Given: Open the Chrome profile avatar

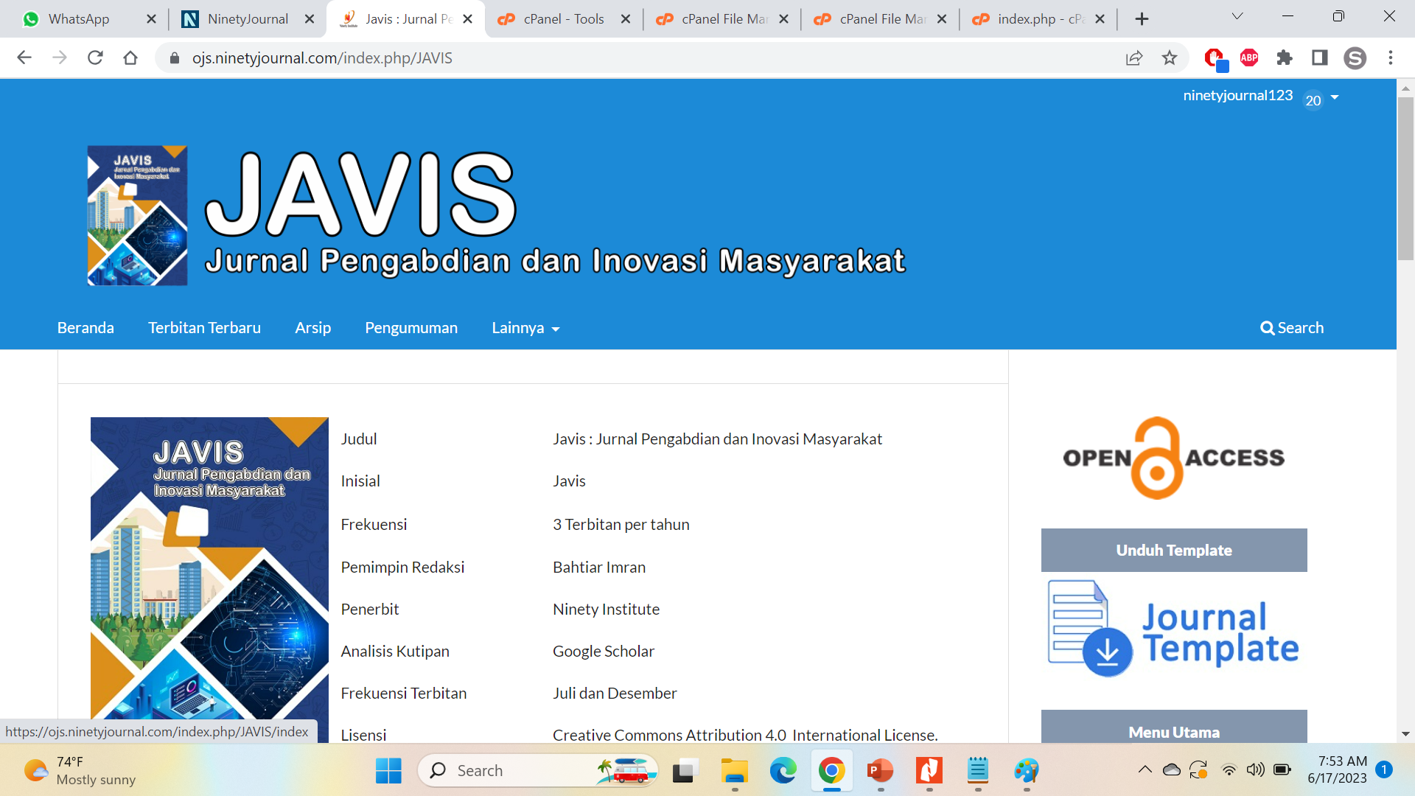Looking at the screenshot, I should [x=1355, y=57].
